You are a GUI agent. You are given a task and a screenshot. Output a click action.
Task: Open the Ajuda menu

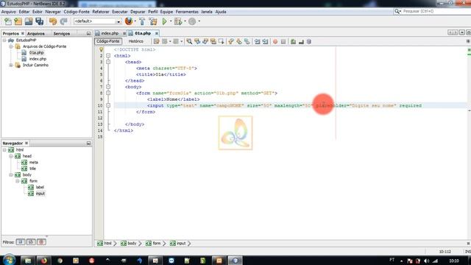(x=221, y=12)
